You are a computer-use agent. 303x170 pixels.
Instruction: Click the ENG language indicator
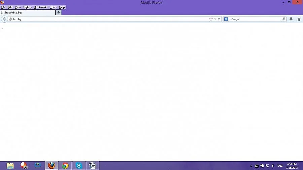(280, 166)
